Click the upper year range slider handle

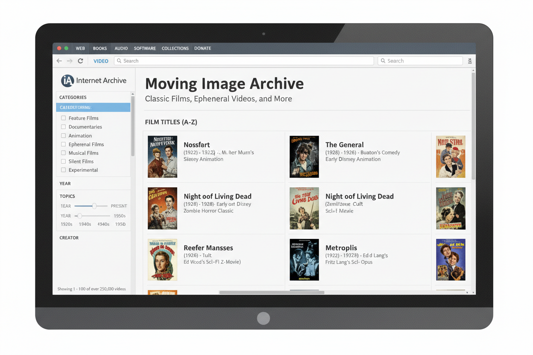pyautogui.click(x=94, y=206)
